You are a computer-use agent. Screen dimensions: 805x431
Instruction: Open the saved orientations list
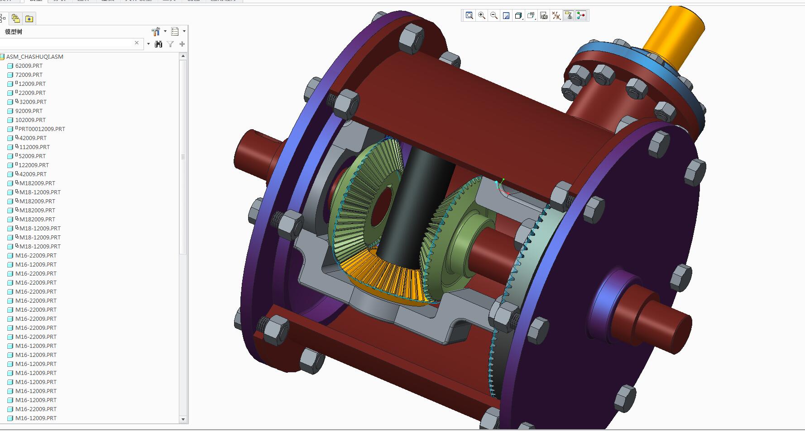coord(531,16)
